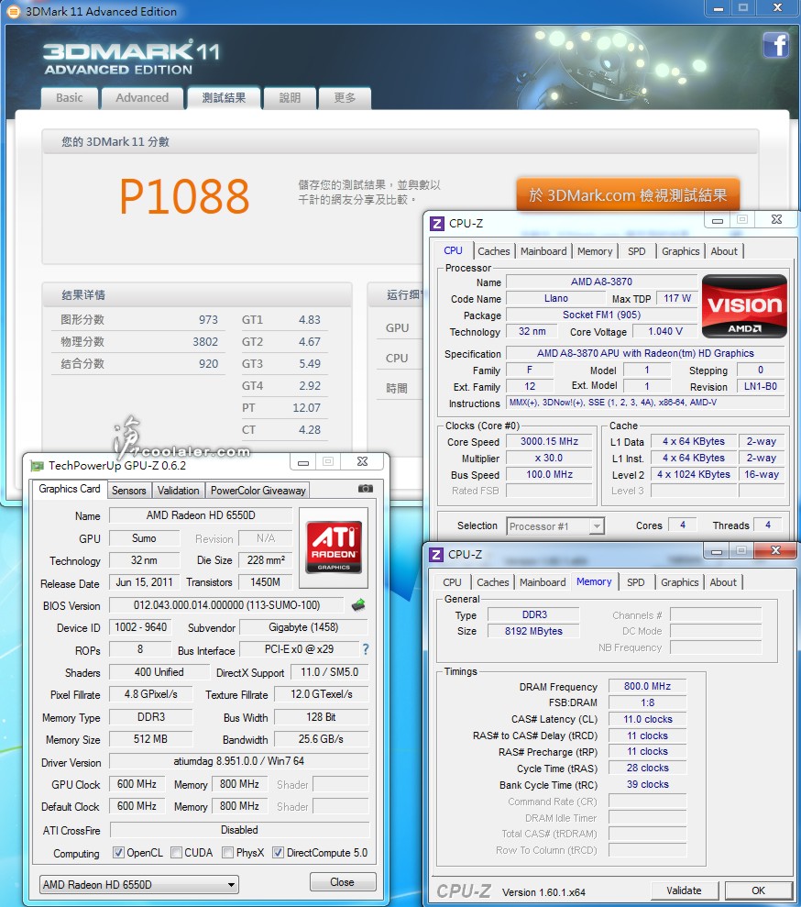
Task: Click the CPU-Z Specification field
Action: [645, 353]
